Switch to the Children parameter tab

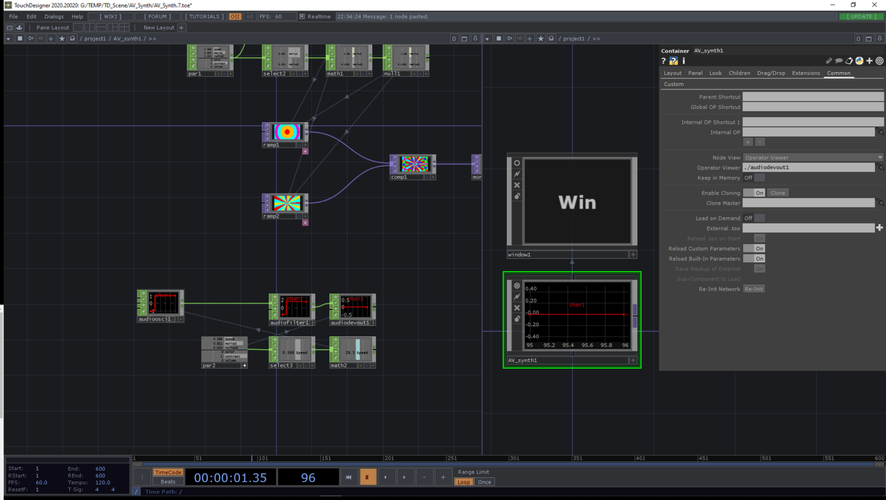(x=739, y=73)
